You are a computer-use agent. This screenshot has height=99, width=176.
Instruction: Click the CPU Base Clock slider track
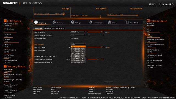(95, 32)
